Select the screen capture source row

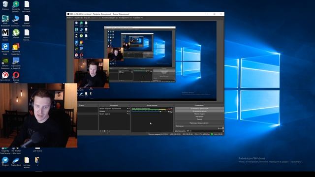(114, 114)
